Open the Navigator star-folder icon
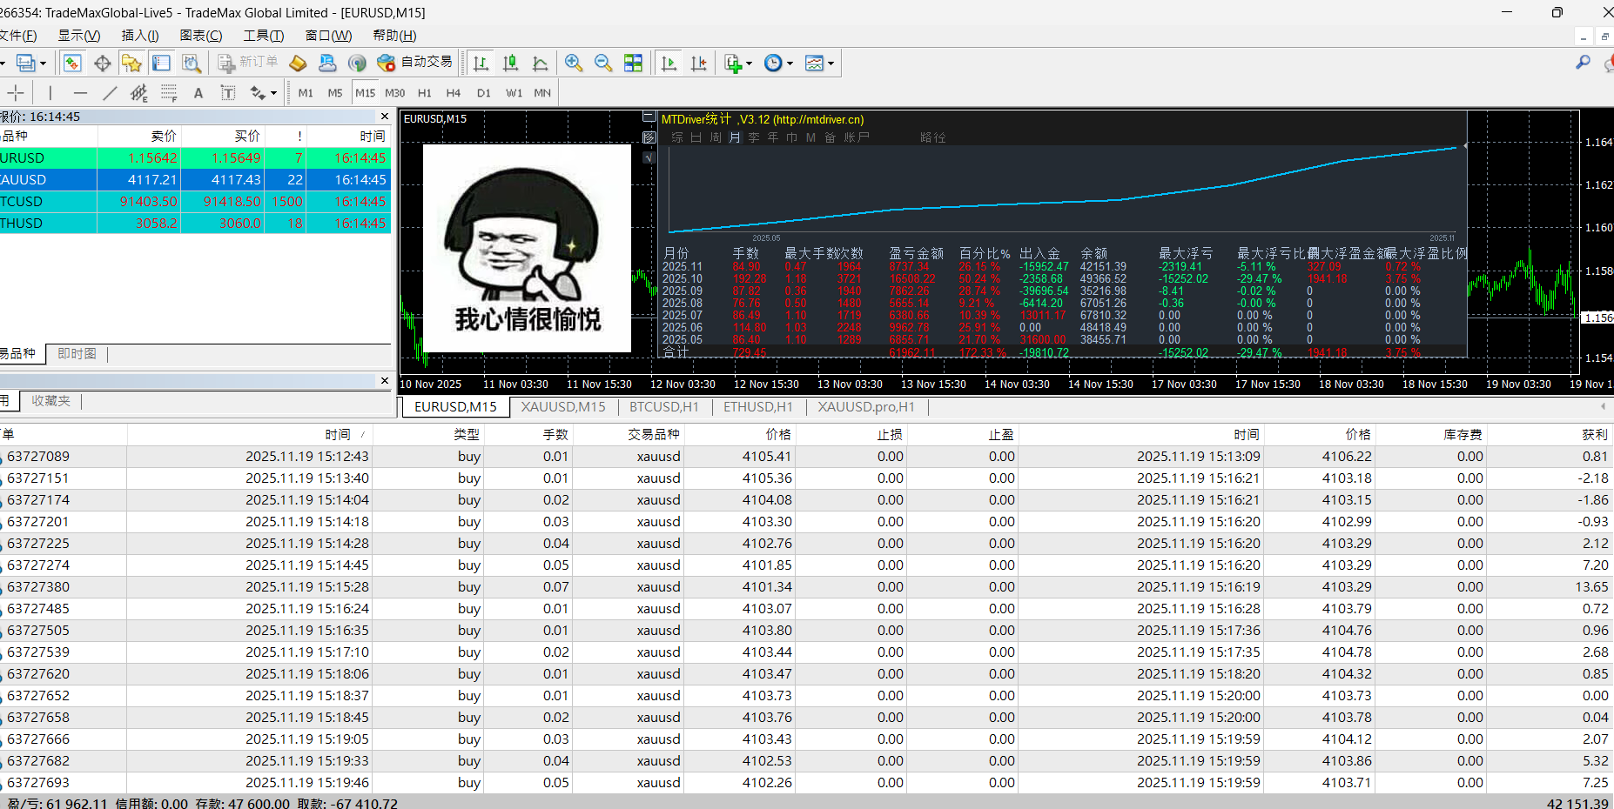Screen dimensions: 1614x809 click(x=131, y=63)
